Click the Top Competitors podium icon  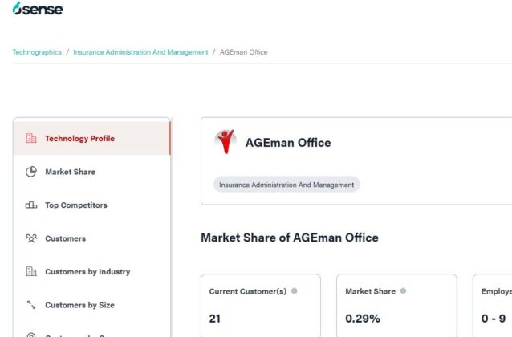31,205
